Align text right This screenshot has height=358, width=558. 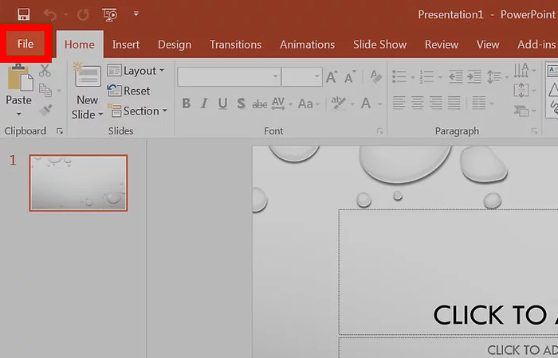click(x=436, y=103)
